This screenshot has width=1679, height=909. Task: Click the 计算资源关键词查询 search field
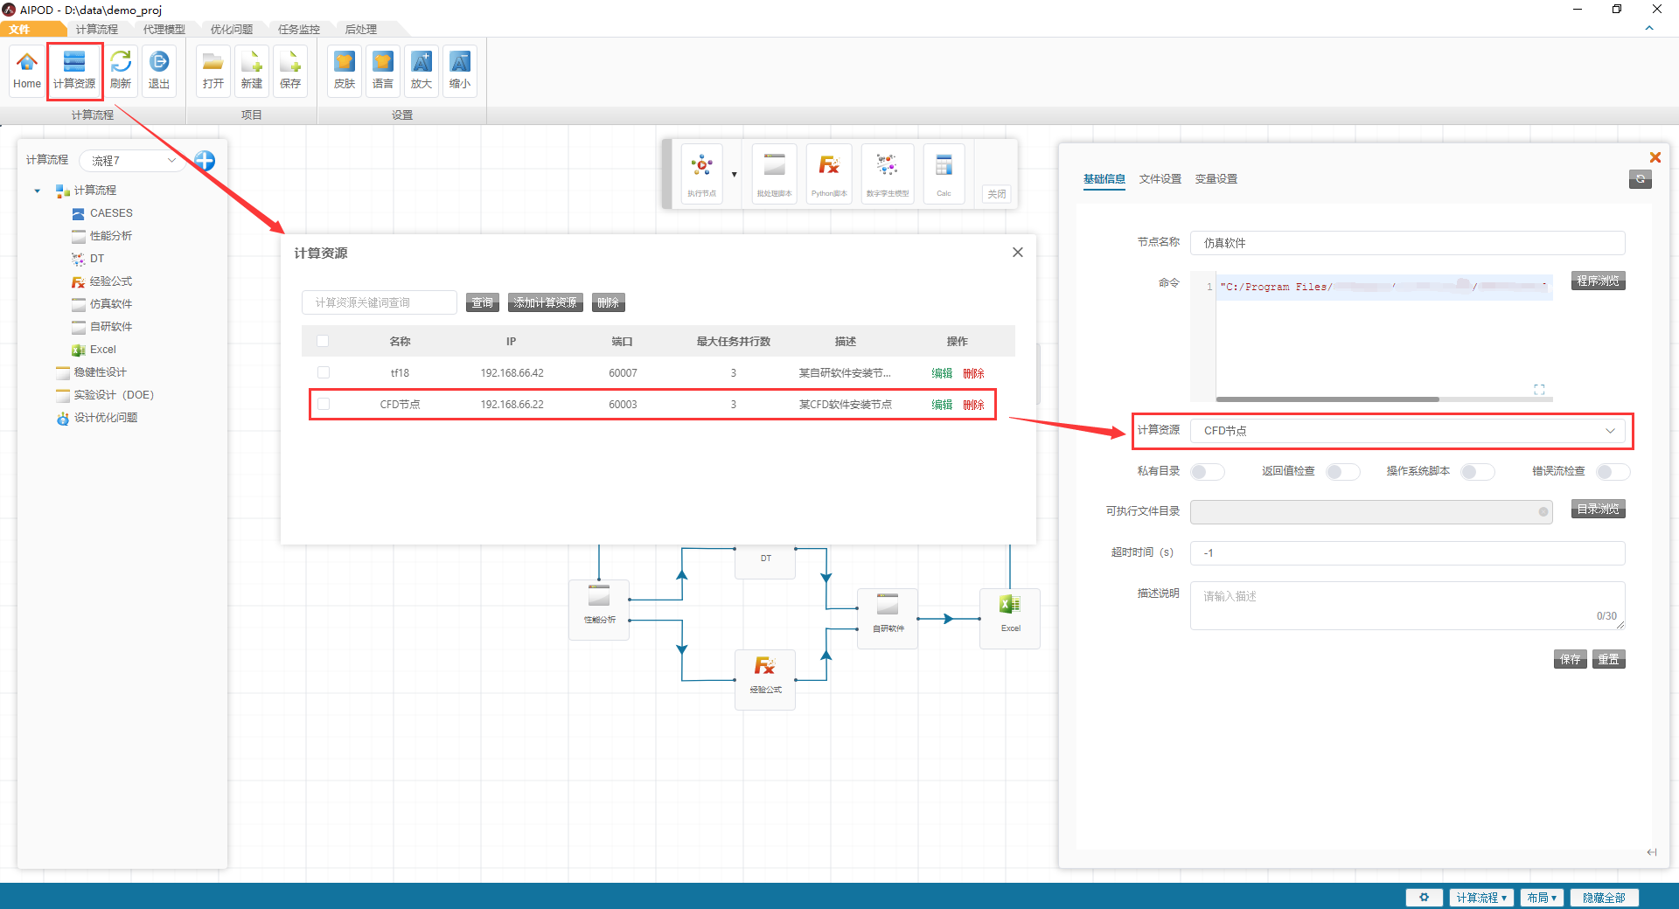tap(380, 302)
